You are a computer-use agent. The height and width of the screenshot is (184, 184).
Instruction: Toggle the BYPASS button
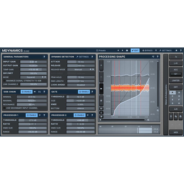point(148,50)
